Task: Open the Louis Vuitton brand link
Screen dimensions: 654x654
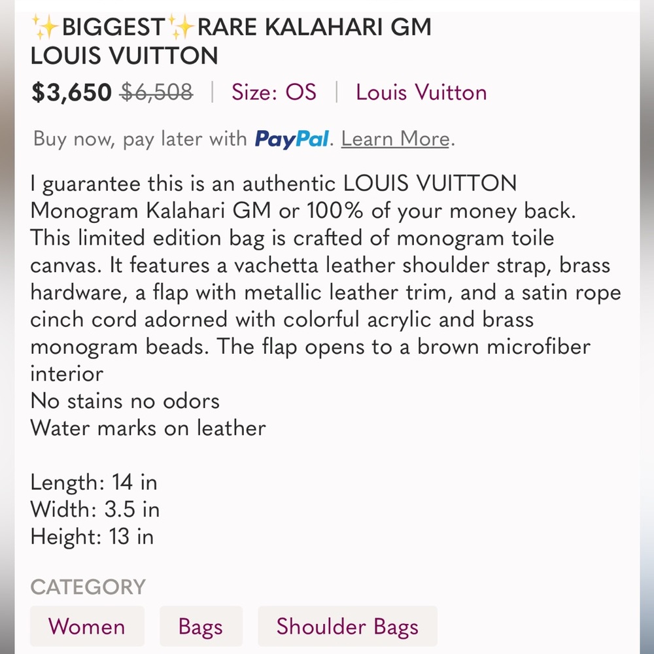Action: point(421,92)
